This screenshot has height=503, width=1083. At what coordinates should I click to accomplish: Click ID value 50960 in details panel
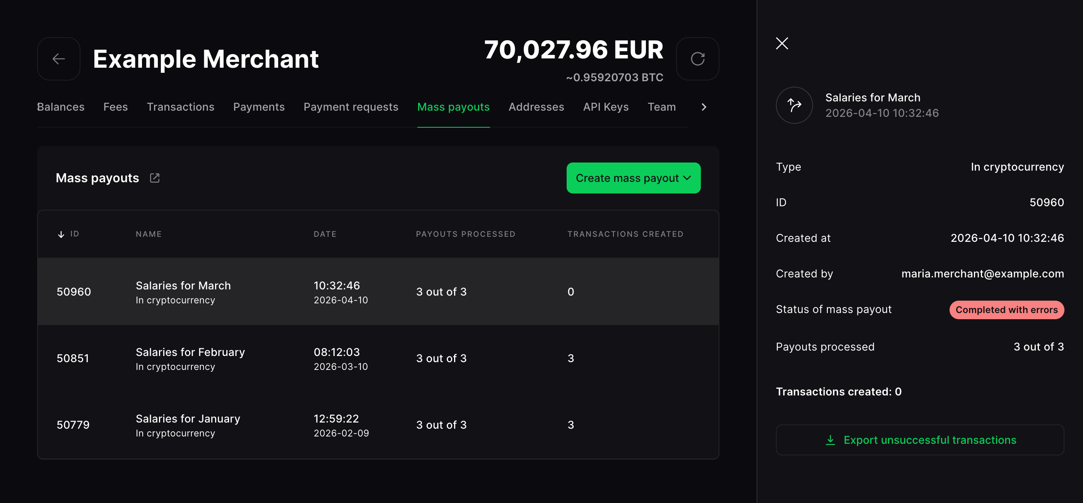coord(1046,202)
